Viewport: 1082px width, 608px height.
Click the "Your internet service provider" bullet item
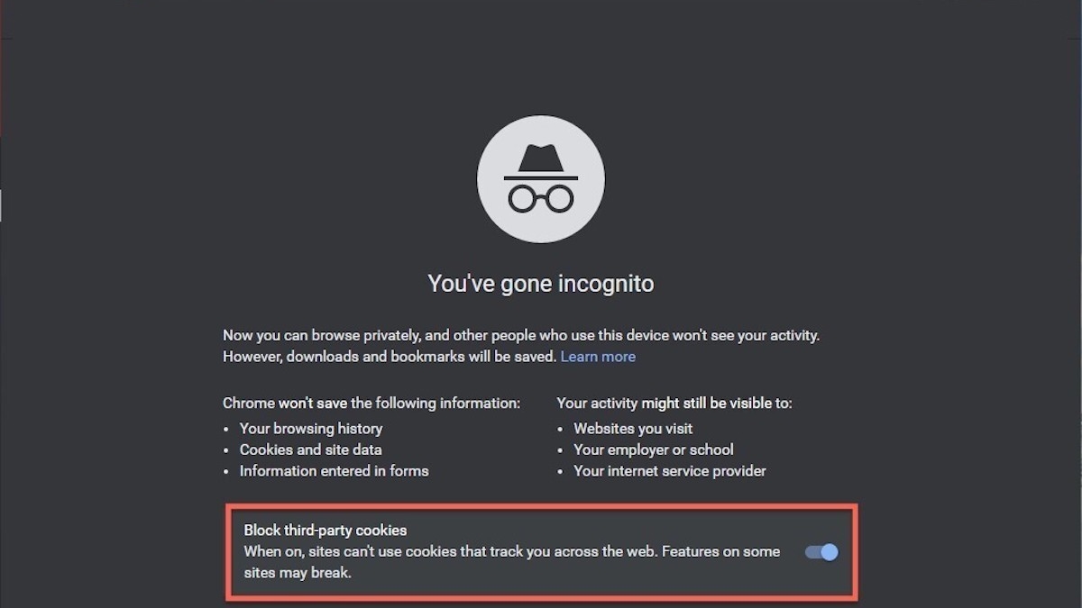coord(670,471)
